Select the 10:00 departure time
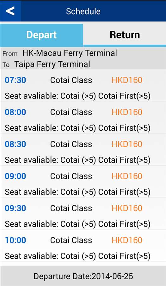The image size is (166, 286). point(15,240)
